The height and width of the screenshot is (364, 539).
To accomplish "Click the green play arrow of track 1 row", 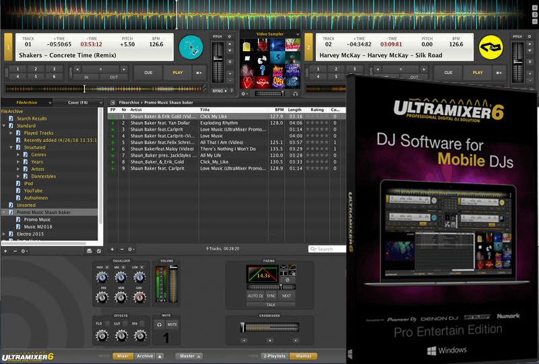I will click(113, 116).
